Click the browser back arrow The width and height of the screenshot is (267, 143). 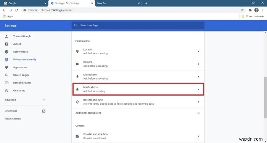coord(4,10)
